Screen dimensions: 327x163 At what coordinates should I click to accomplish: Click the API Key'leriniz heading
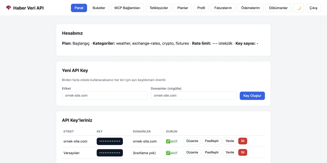tap(77, 120)
